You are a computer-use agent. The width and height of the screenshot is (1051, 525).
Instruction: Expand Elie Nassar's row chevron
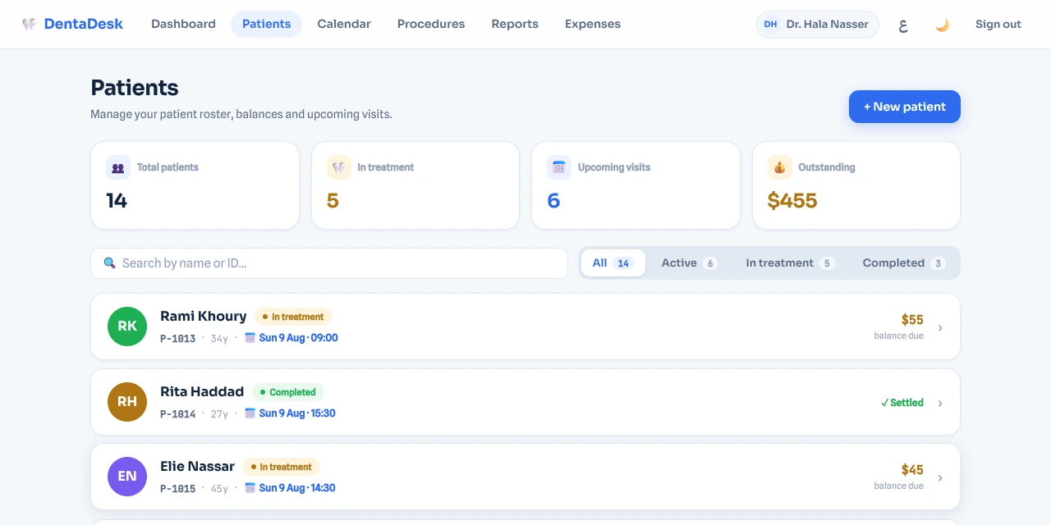pyautogui.click(x=940, y=477)
